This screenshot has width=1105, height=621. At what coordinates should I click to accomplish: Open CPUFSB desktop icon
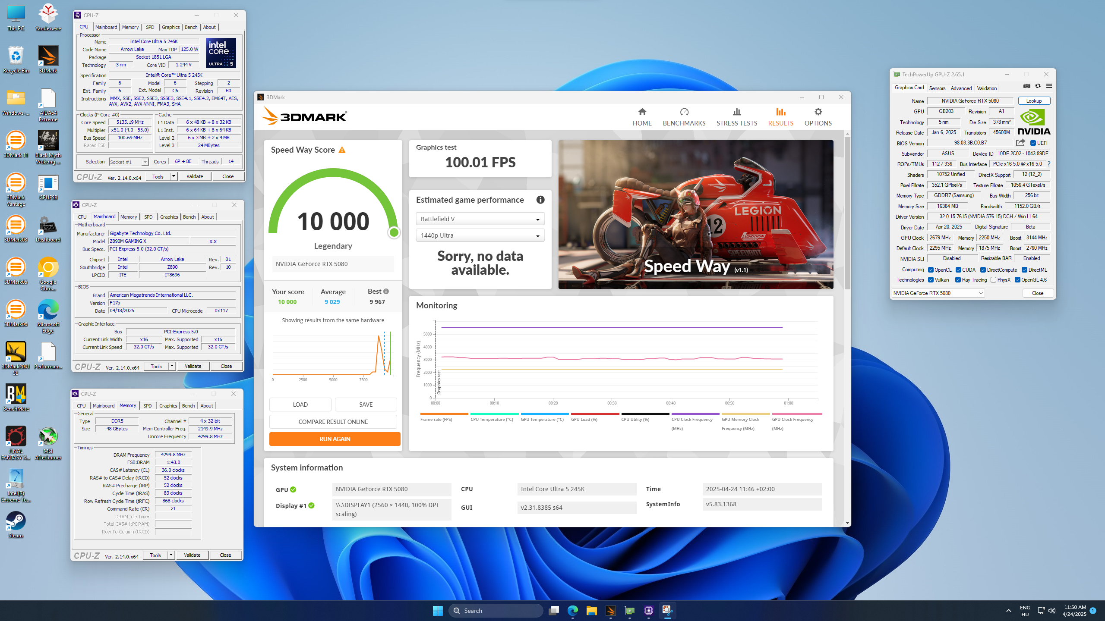click(x=48, y=187)
